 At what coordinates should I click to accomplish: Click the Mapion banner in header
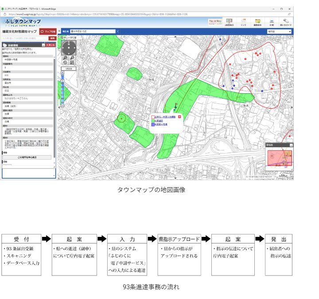click(215, 22)
